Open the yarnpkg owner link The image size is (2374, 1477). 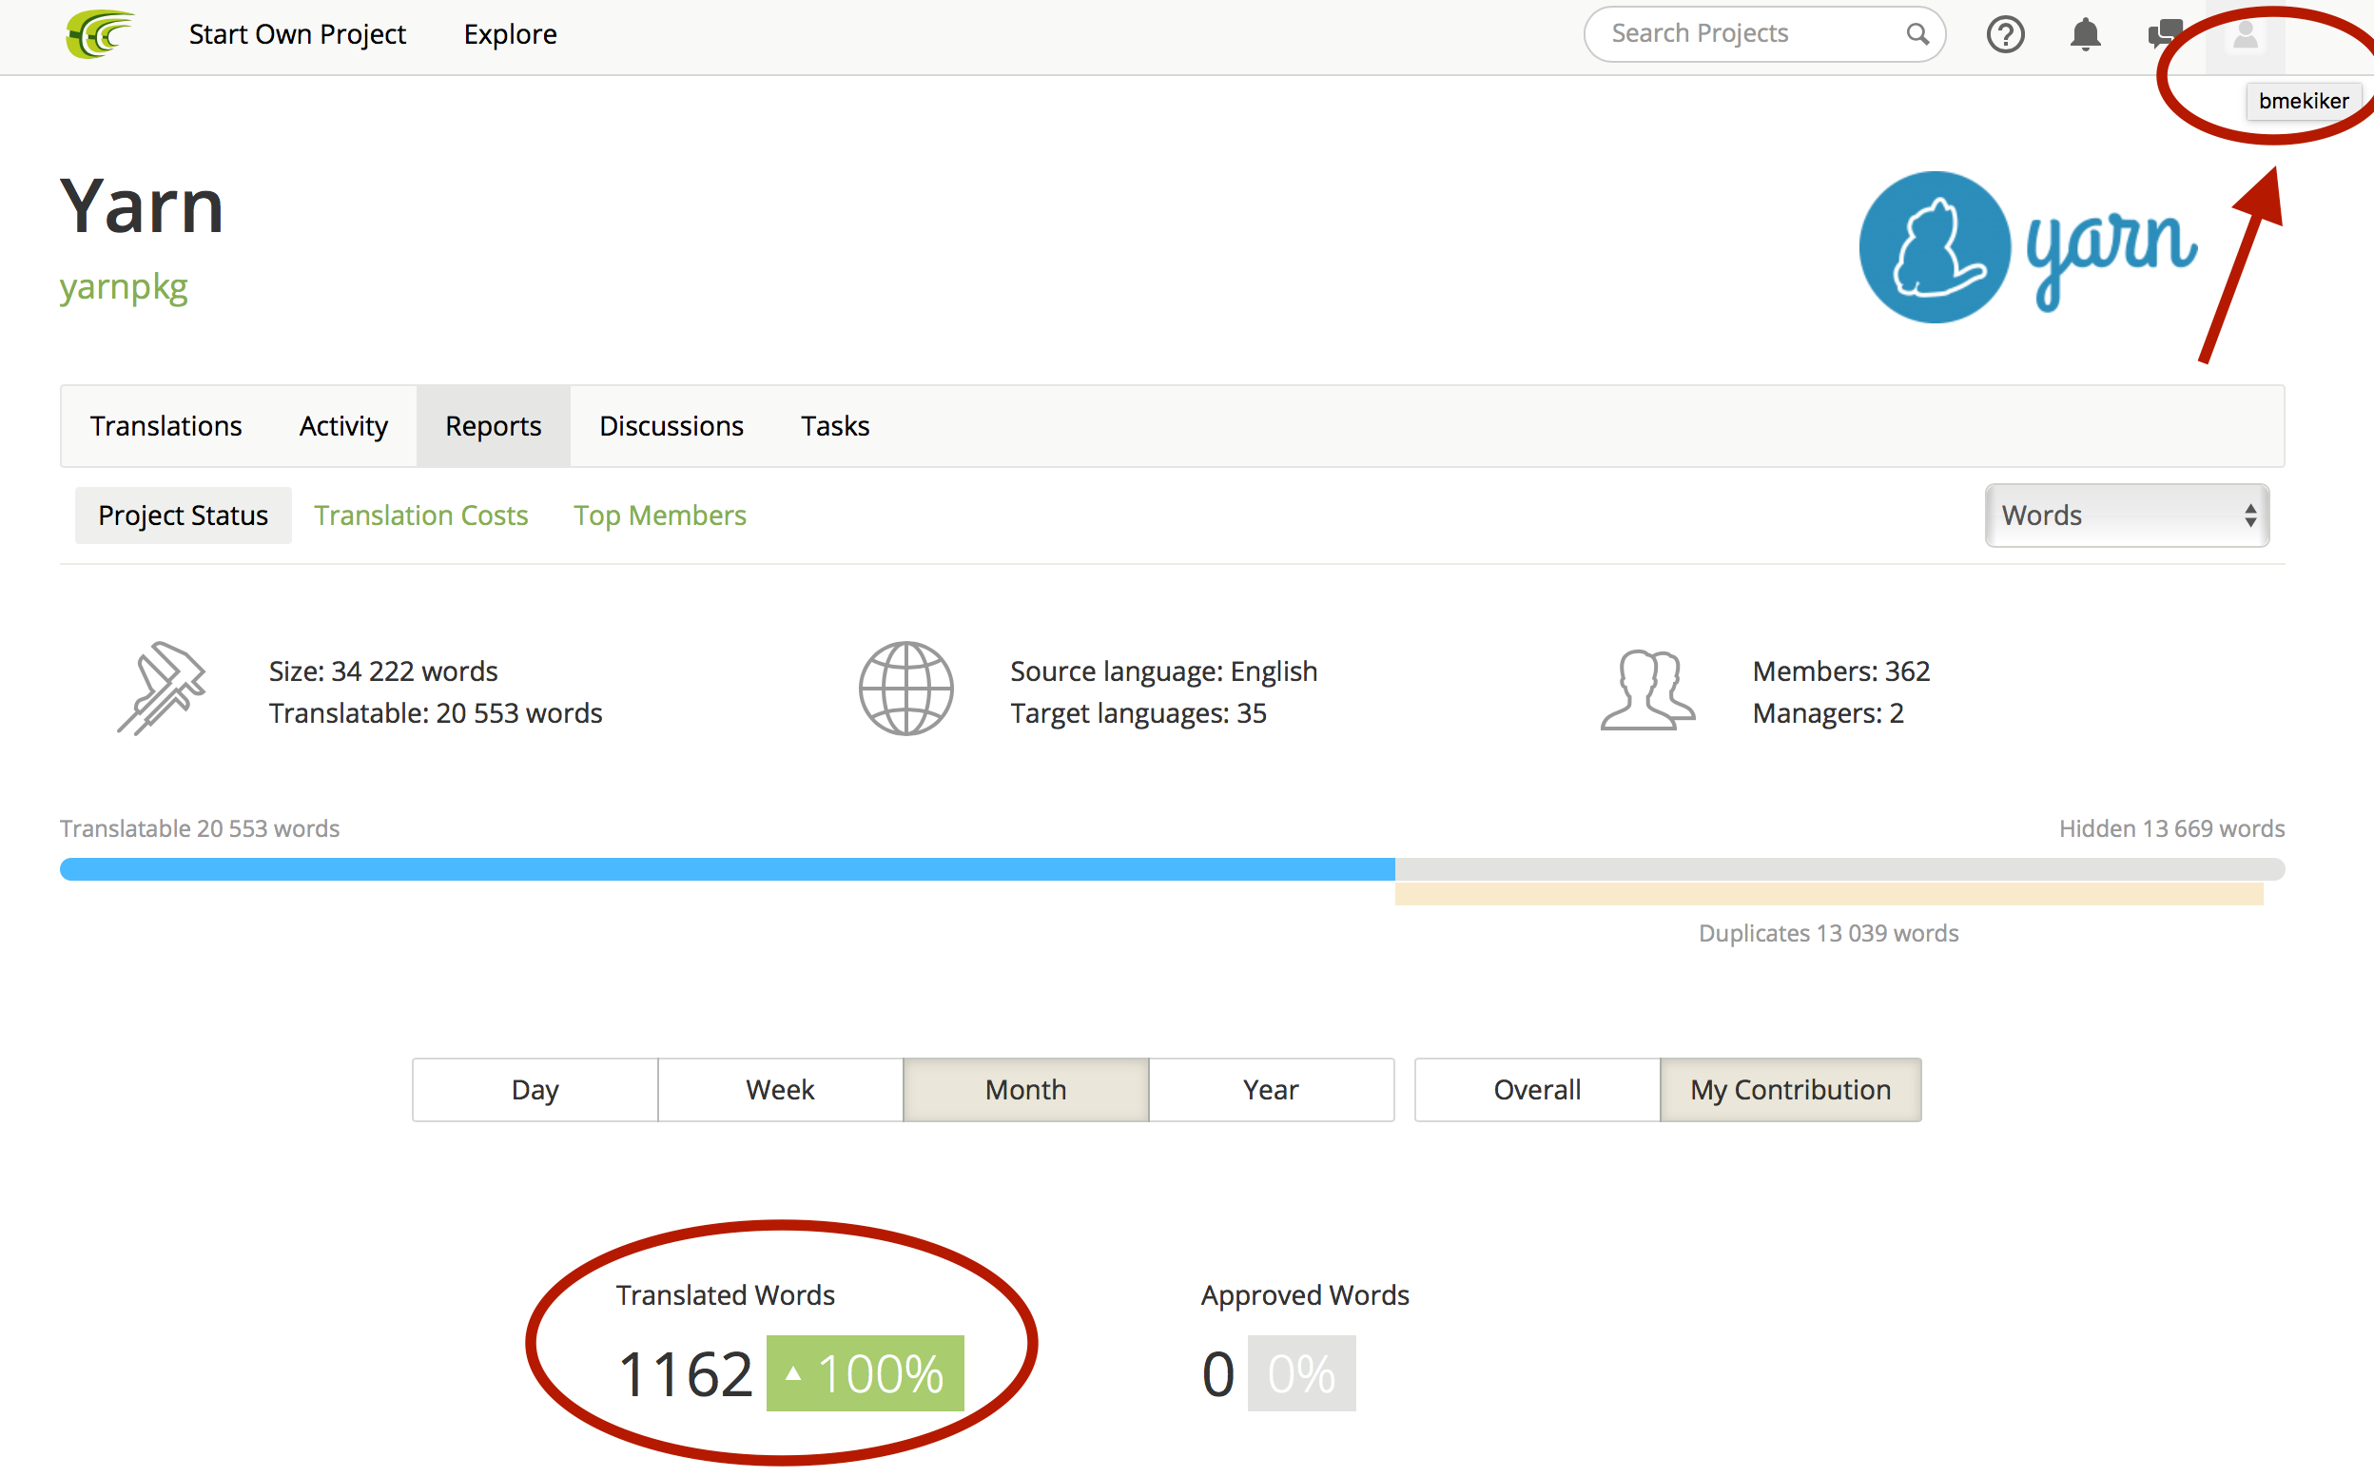coord(123,286)
